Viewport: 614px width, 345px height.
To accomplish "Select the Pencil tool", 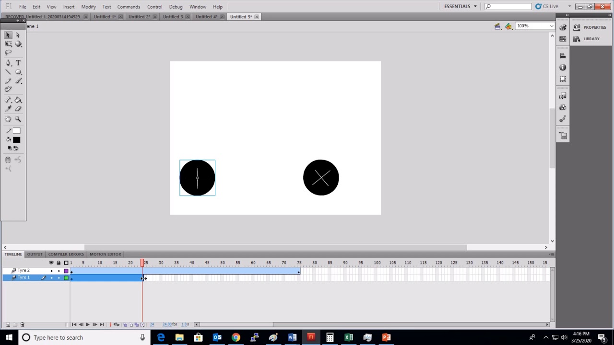I will tap(8, 81).
